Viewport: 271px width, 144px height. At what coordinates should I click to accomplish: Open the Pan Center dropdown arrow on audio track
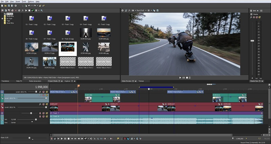pos(32,122)
